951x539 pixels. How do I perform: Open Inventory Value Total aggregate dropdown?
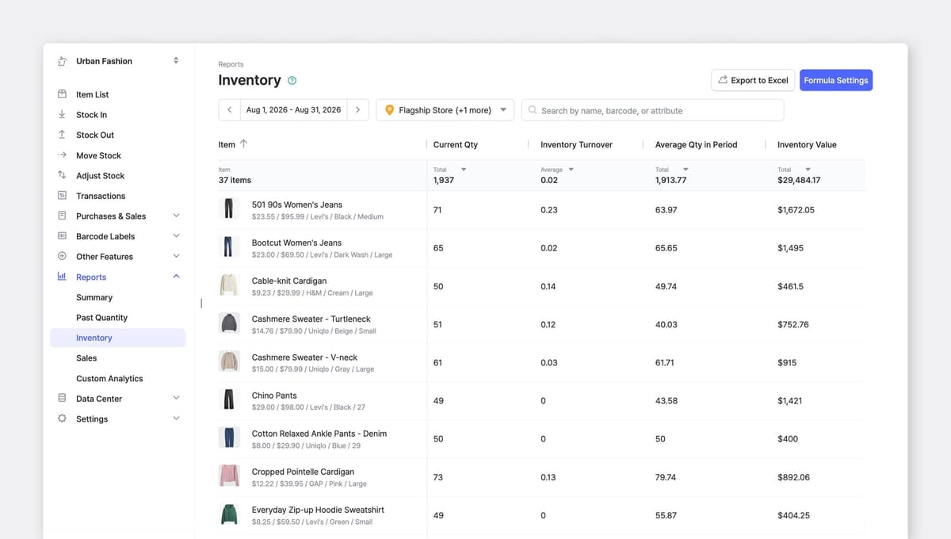808,170
